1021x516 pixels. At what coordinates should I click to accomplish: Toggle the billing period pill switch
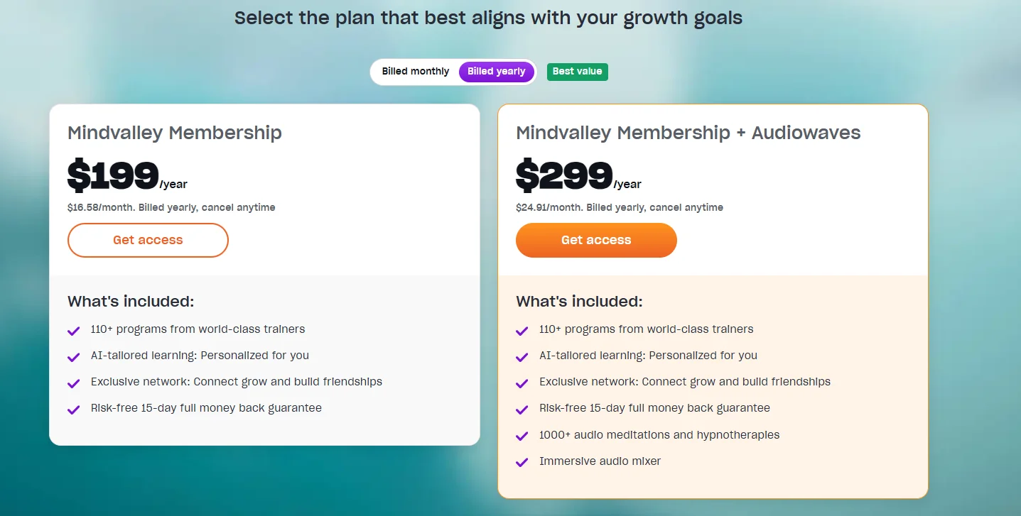(x=453, y=71)
